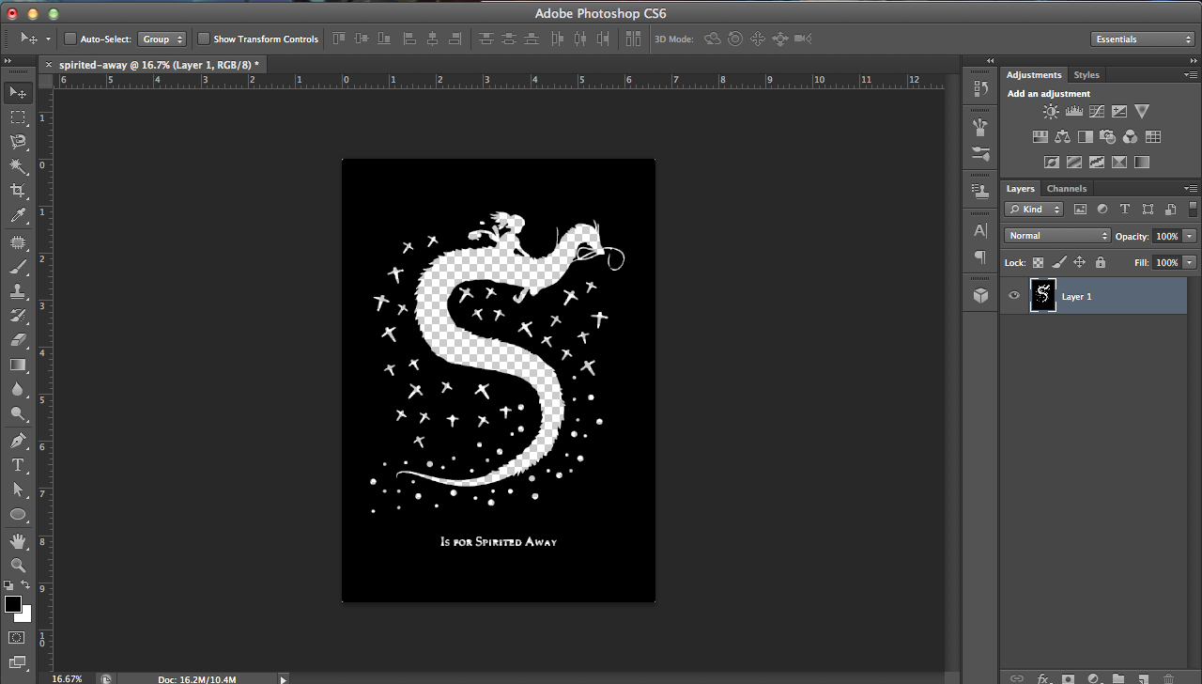Select the Gradient tool

point(18,365)
